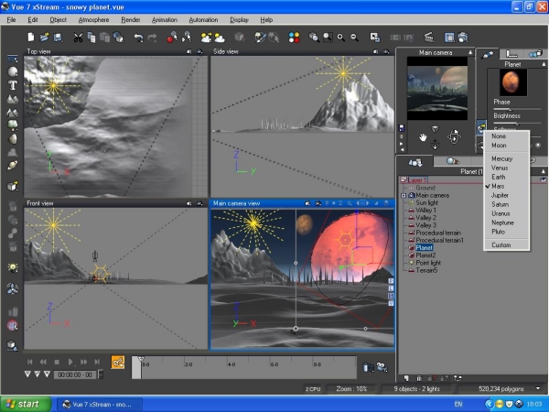
Task: Click the trash icon below layers list
Action: (x=419, y=378)
